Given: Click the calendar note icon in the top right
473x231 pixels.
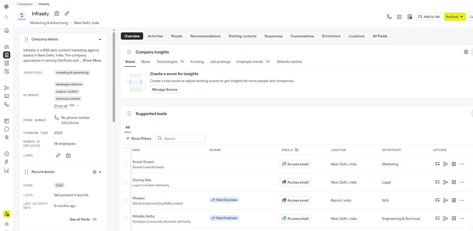Looking at the screenshot, I should [x=410, y=17].
